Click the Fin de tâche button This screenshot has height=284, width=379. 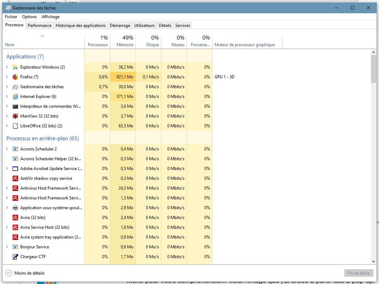pos(358,273)
